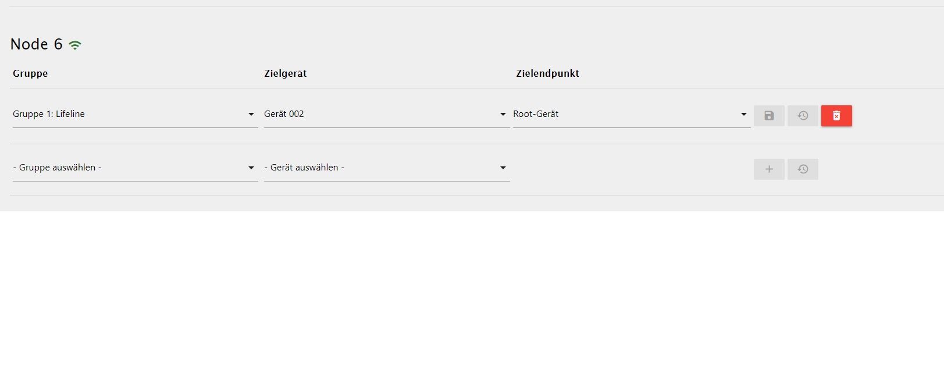The width and height of the screenshot is (944, 377).
Task: Open the 'Gerät 002' target device dropdown
Action: [387, 115]
